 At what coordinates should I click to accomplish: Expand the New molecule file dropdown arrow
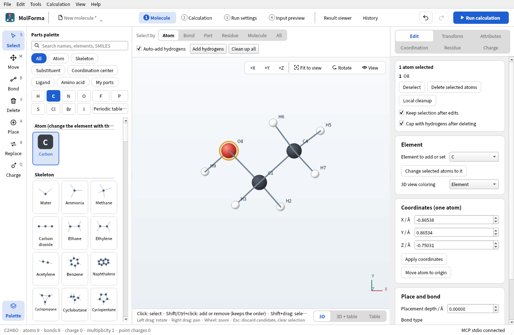[101, 20]
